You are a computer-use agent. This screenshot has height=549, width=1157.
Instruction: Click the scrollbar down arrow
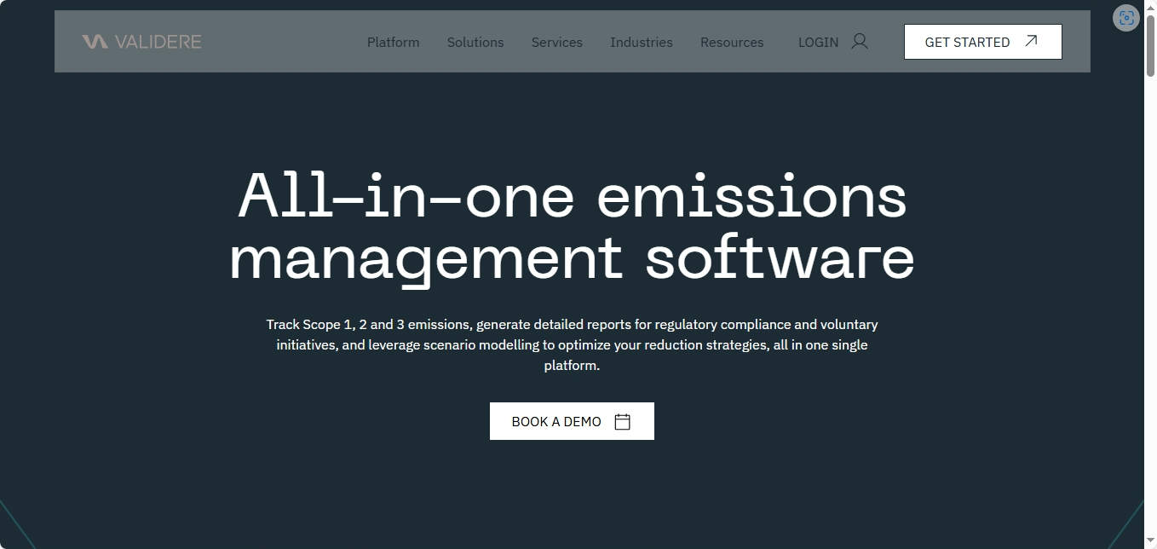(1151, 542)
